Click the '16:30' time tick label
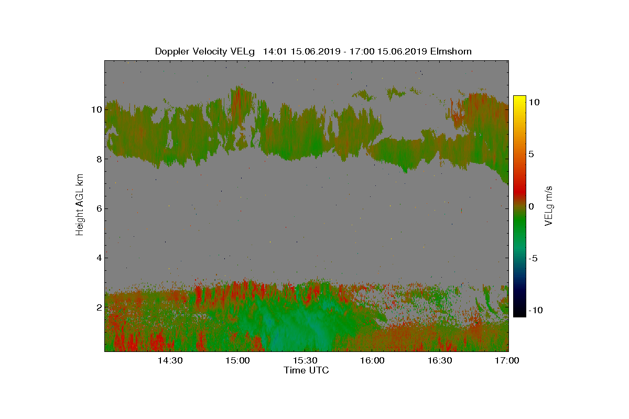The image size is (629, 419). [x=440, y=361]
